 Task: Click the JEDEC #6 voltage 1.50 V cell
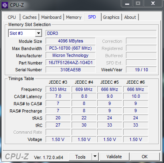pos(136,139)
